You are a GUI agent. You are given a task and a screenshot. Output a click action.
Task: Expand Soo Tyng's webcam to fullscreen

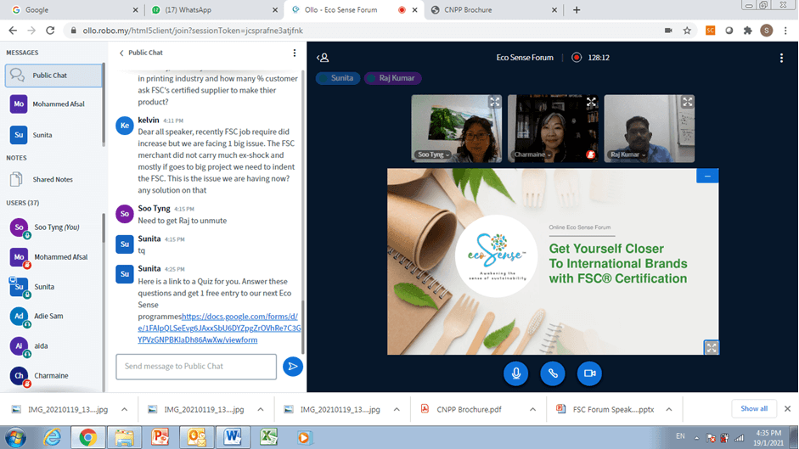(494, 102)
